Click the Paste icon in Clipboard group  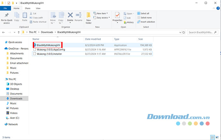(25, 16)
